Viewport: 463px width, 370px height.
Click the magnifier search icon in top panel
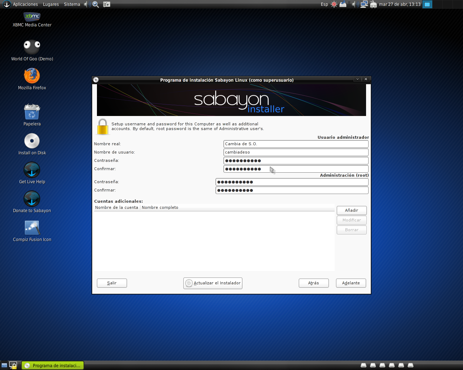point(95,4)
